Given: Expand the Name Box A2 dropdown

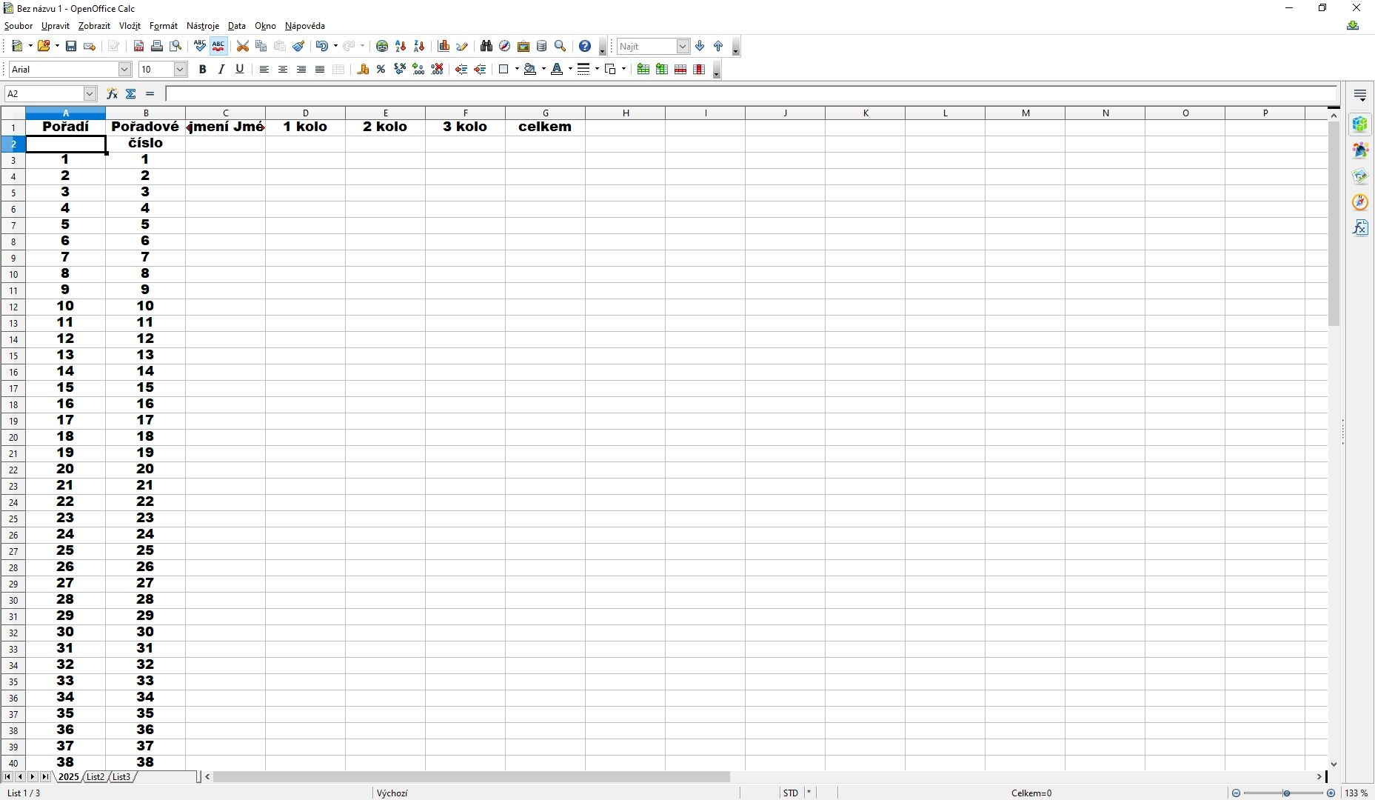Looking at the screenshot, I should click(x=90, y=93).
